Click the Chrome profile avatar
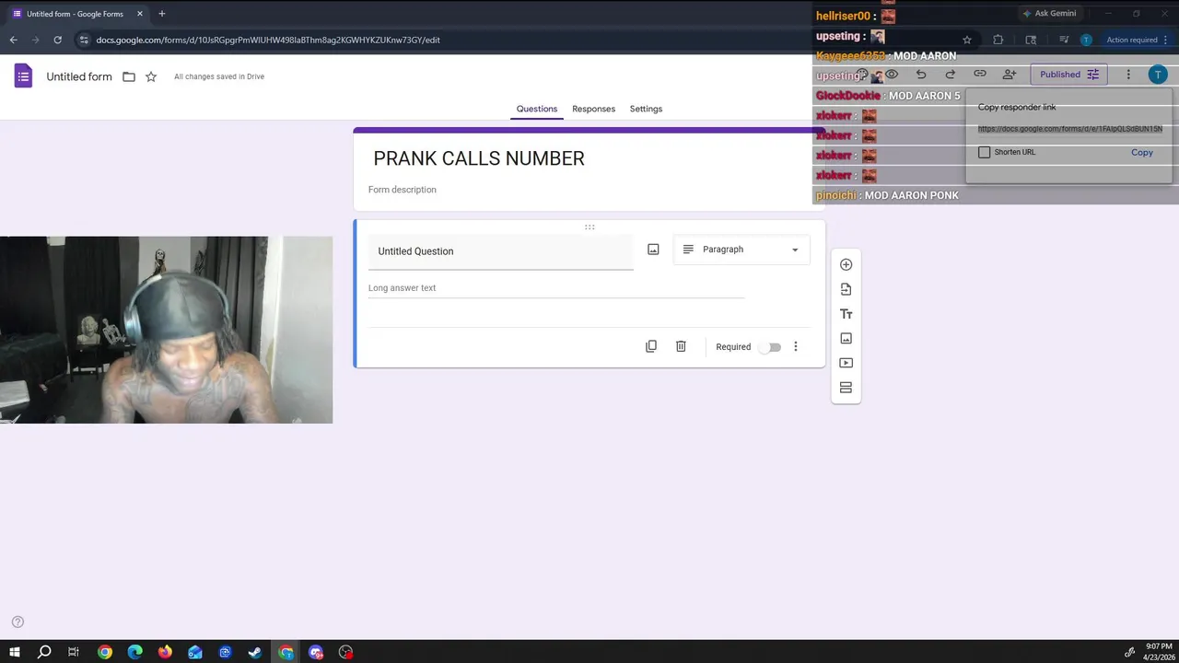 pos(1086,40)
